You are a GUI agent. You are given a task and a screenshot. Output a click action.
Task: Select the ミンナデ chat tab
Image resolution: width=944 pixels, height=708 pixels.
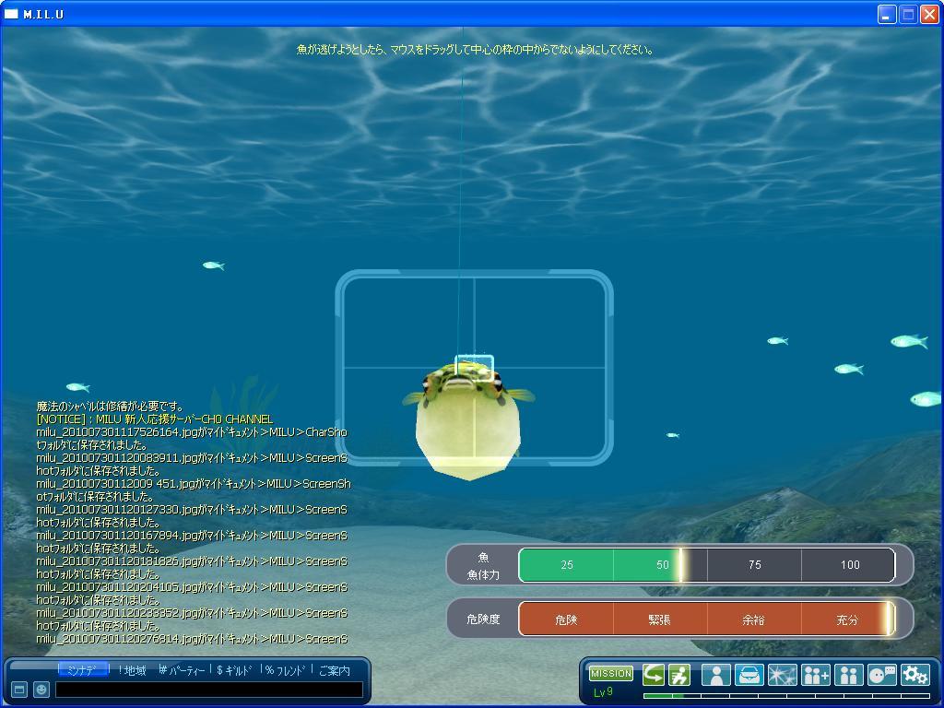coord(82,670)
